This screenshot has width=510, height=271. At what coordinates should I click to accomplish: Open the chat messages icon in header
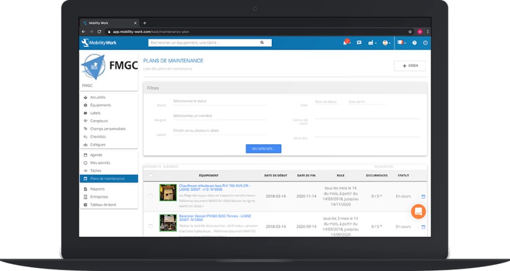(359, 43)
